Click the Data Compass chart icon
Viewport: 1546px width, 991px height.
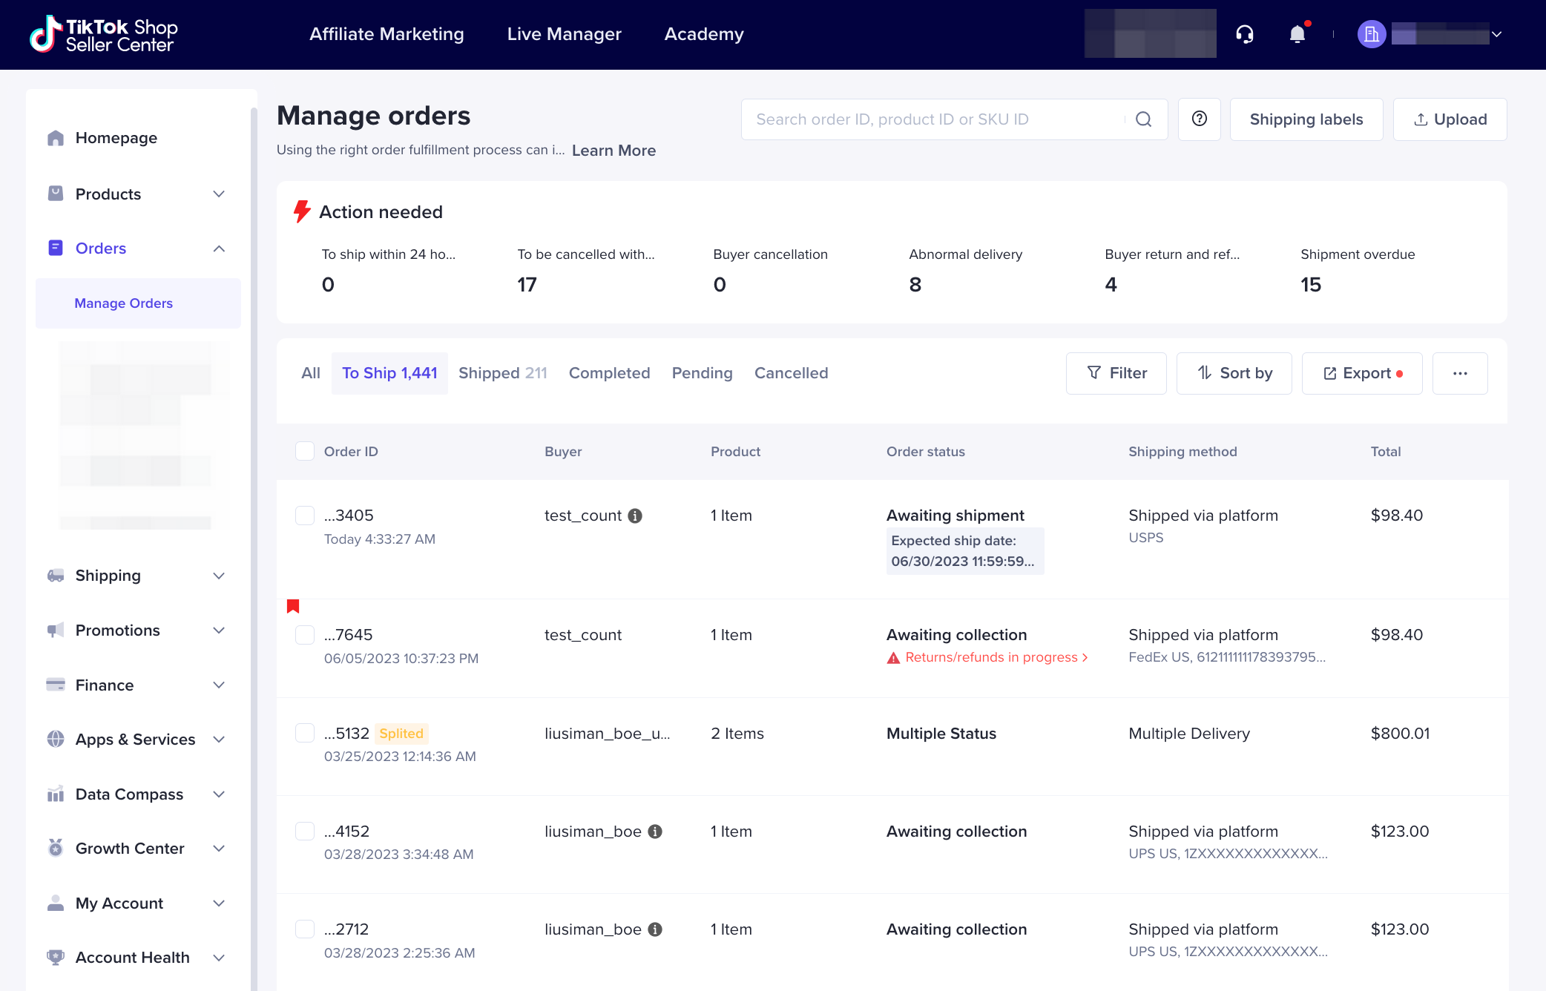56,794
